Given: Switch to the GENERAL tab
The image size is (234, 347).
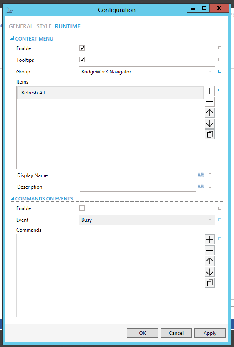Looking at the screenshot, I should (21, 26).
